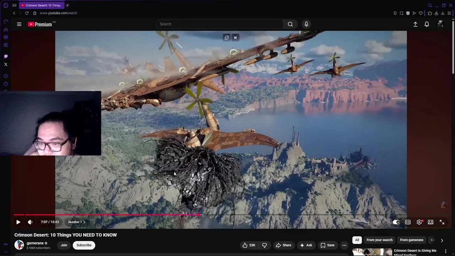Play the paused video
This screenshot has height=256, width=455.
click(18, 222)
